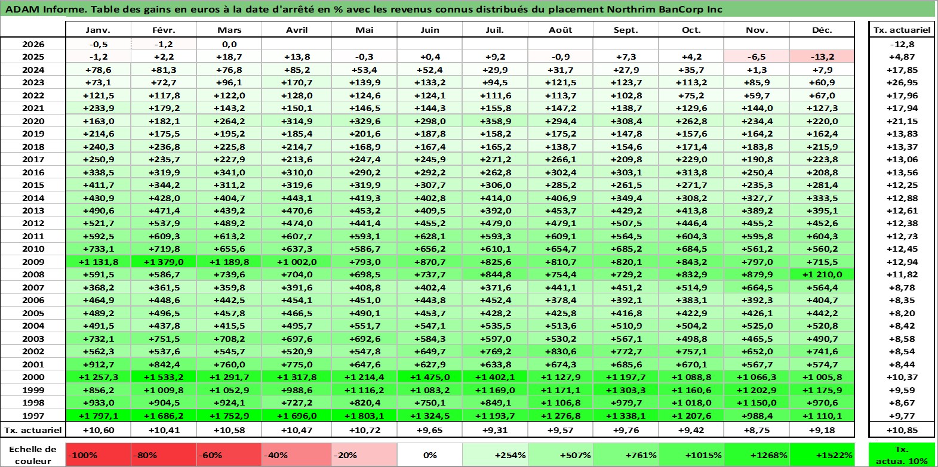The image size is (938, 467).
Task: Click the 'Tx. actuariel' bottom row label
Action: click(x=33, y=430)
